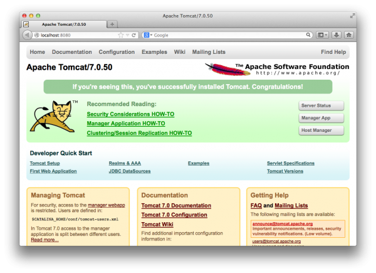376x273 pixels.
Task: Click the Apache Software Foundation feather logo
Action: point(277,69)
